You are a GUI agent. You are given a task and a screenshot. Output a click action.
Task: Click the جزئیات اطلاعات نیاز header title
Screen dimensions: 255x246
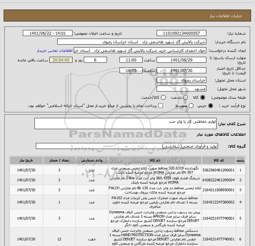pyautogui.click(x=226, y=16)
